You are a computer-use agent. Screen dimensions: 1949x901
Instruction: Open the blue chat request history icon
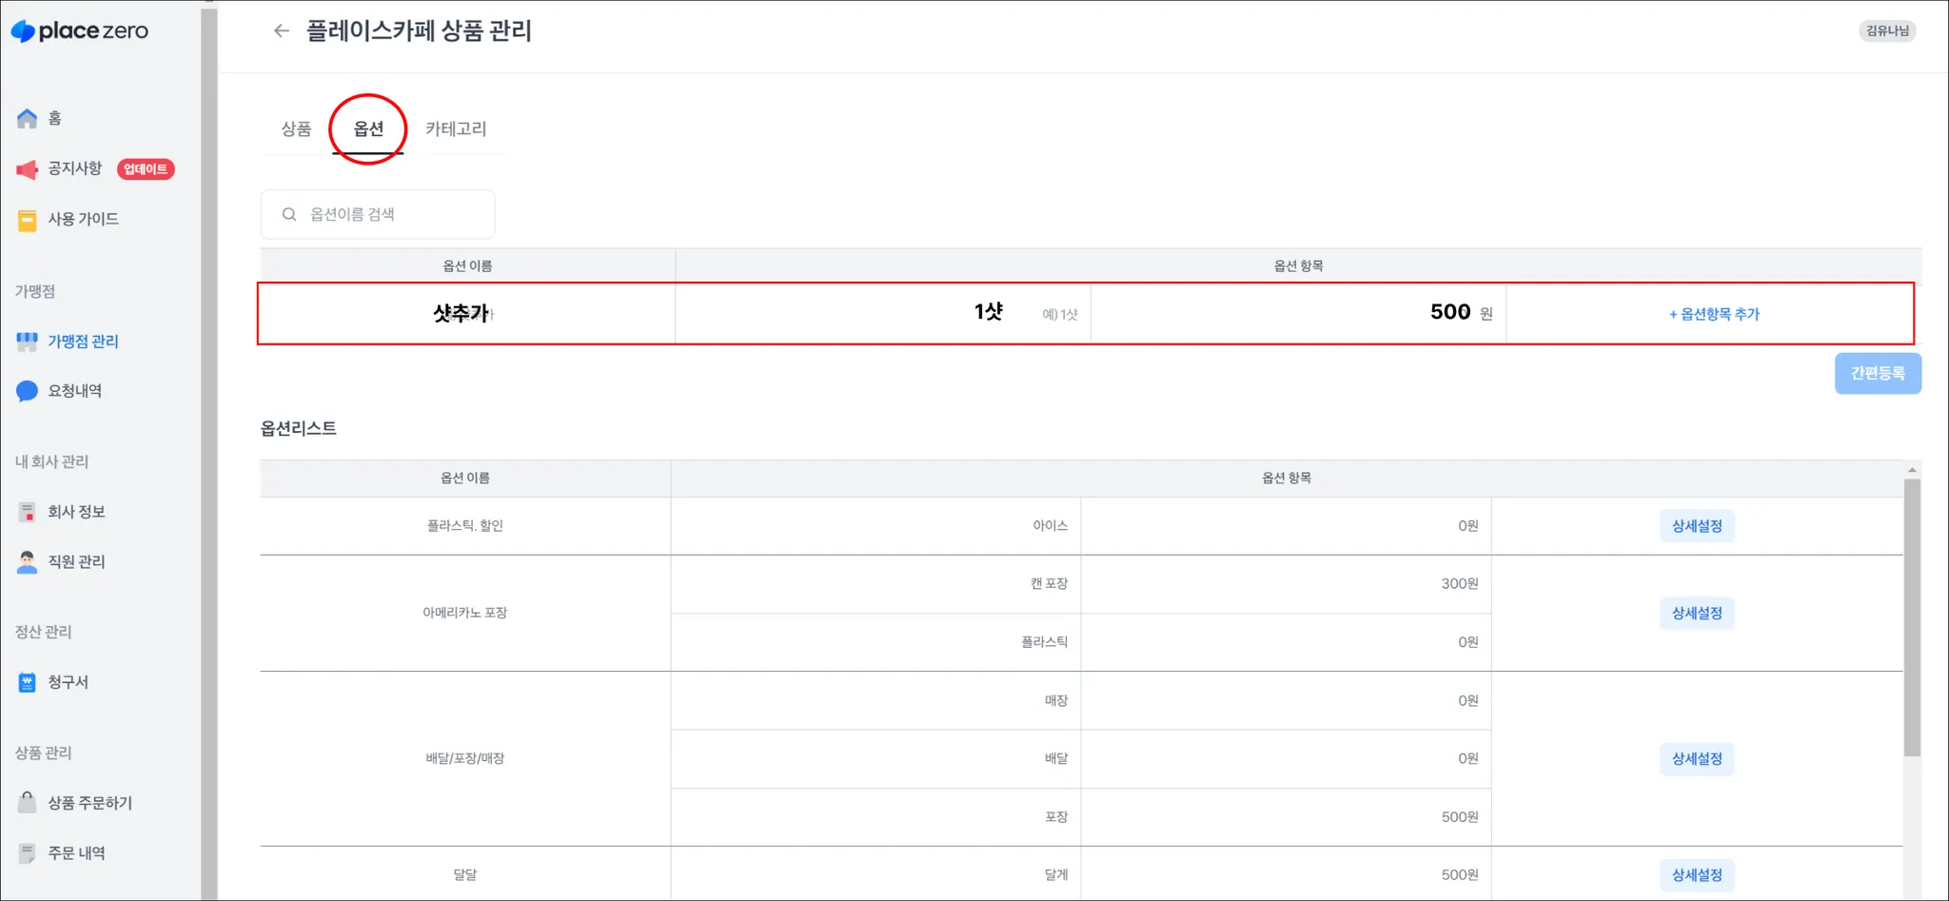pyautogui.click(x=28, y=391)
